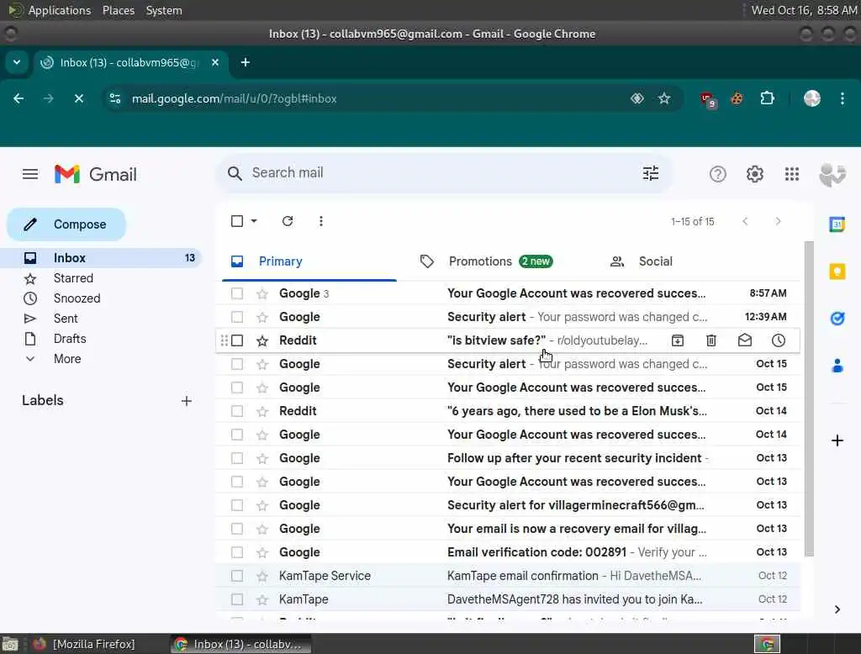This screenshot has width=861, height=654.
Task: Go back in Chrome
Action: click(18, 99)
